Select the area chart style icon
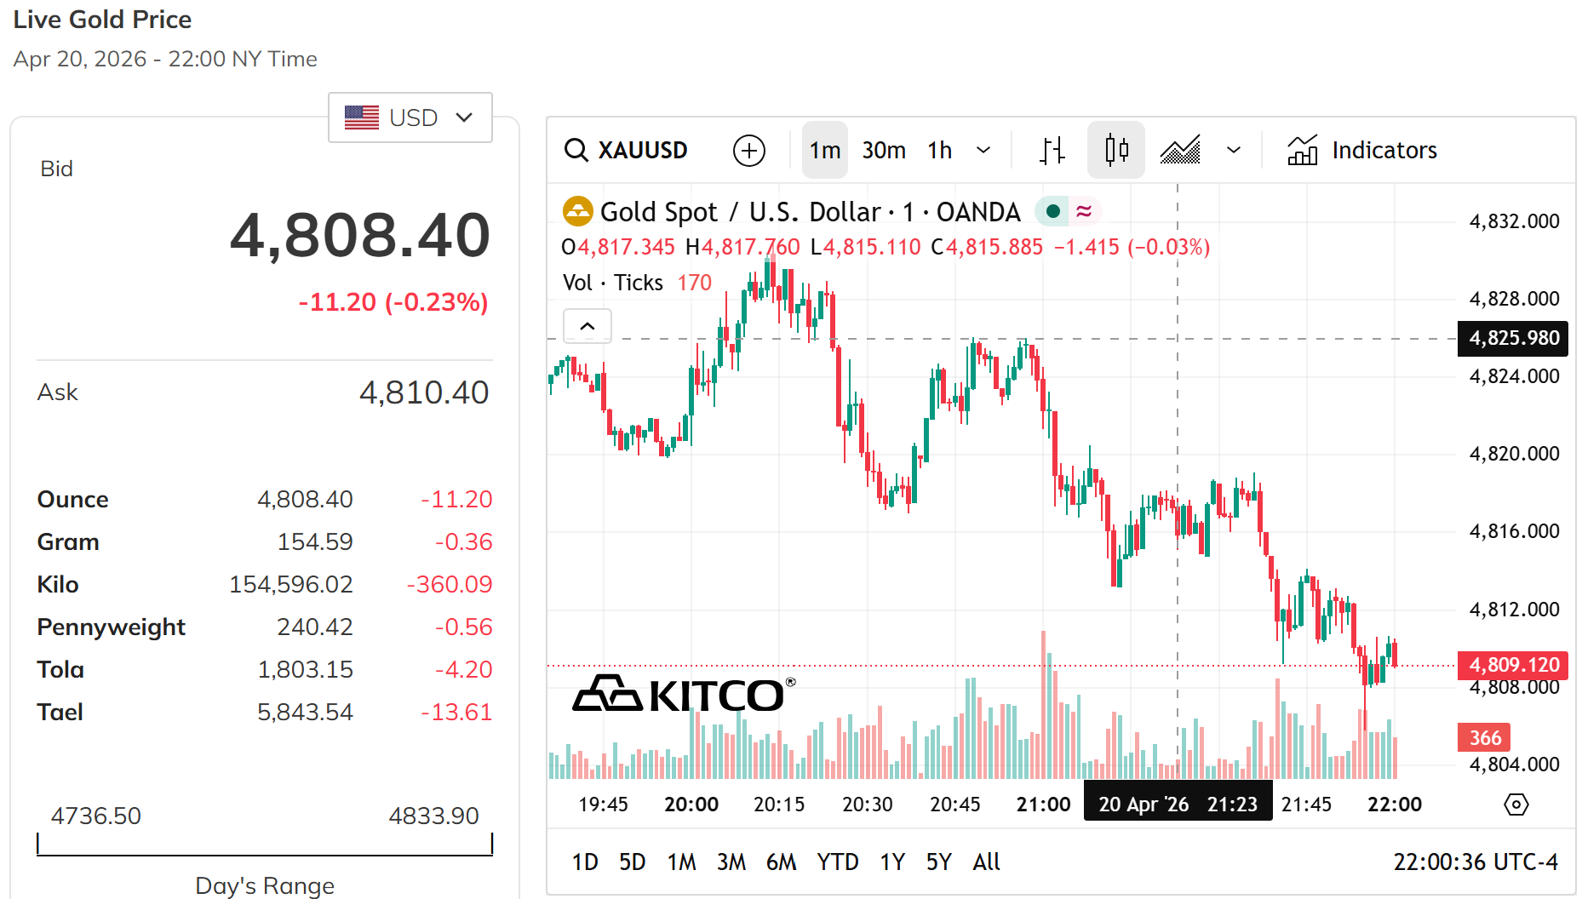1582x899 pixels. [1180, 151]
